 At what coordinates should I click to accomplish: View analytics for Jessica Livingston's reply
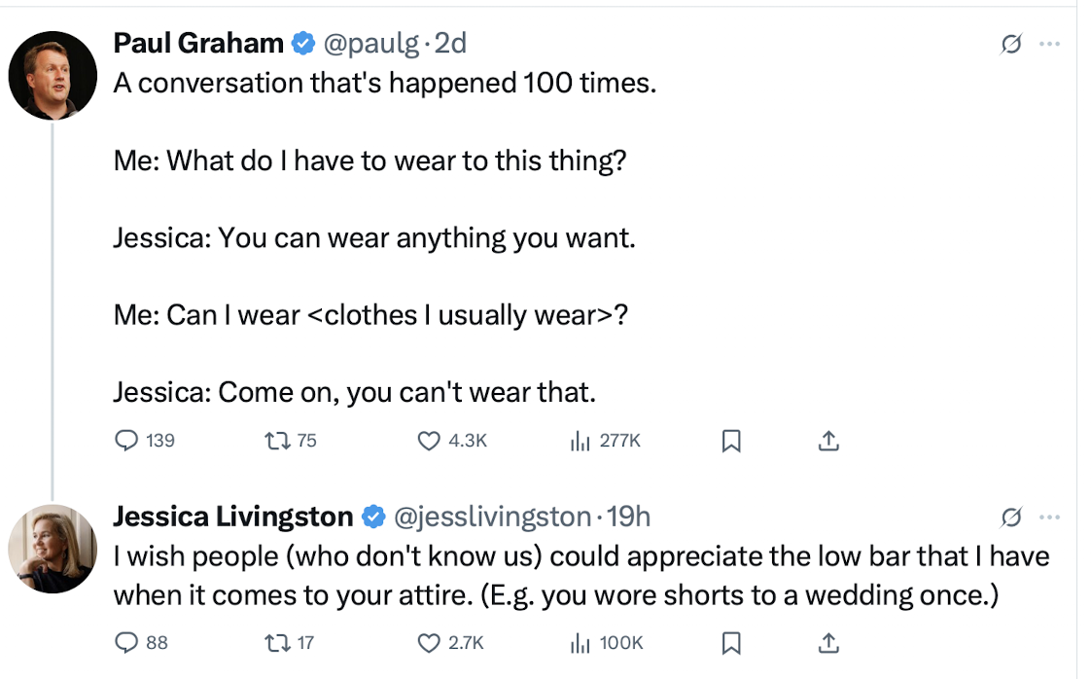pos(581,642)
